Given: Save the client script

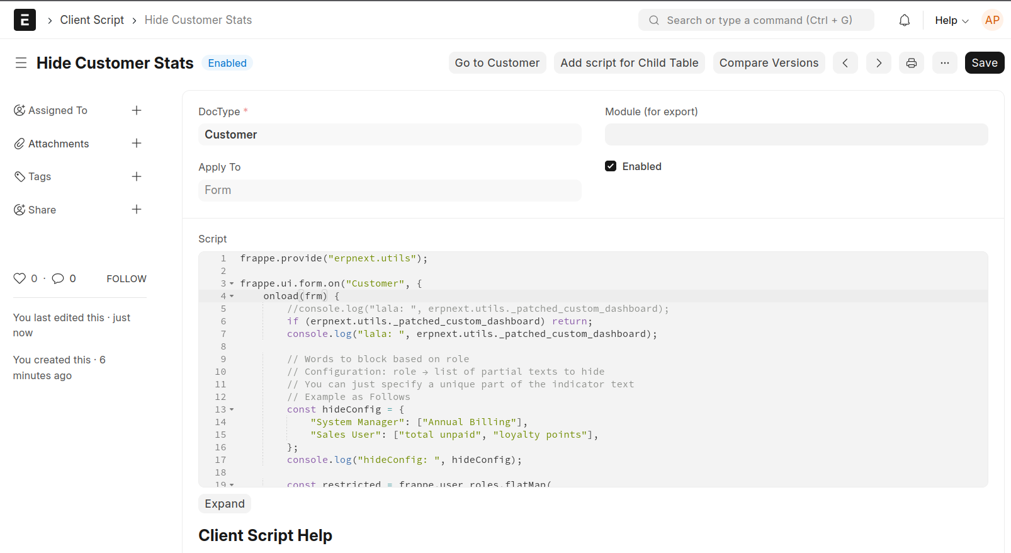Looking at the screenshot, I should tap(984, 63).
